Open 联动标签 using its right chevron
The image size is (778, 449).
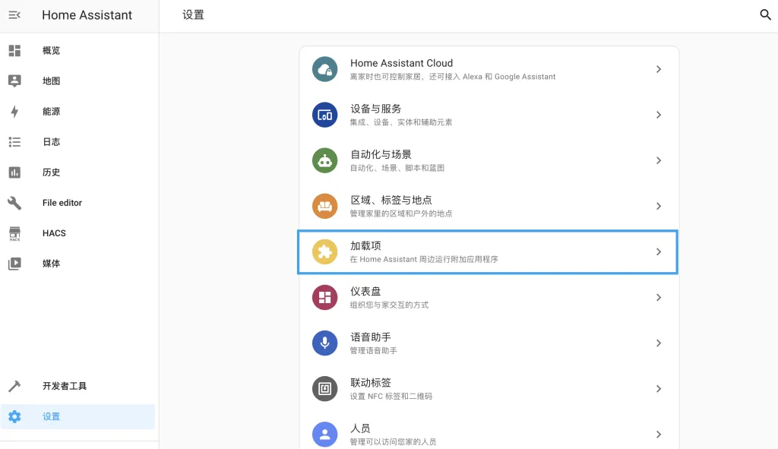[659, 389]
